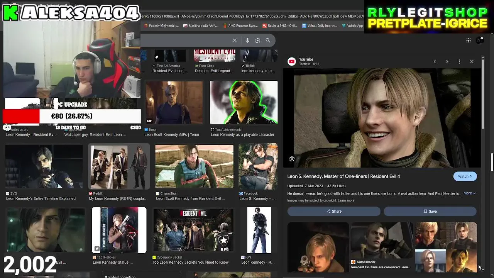The height and width of the screenshot is (278, 494).
Task: Open Leon Kennedy's Entire Timeline Explained image
Action: pos(44,166)
